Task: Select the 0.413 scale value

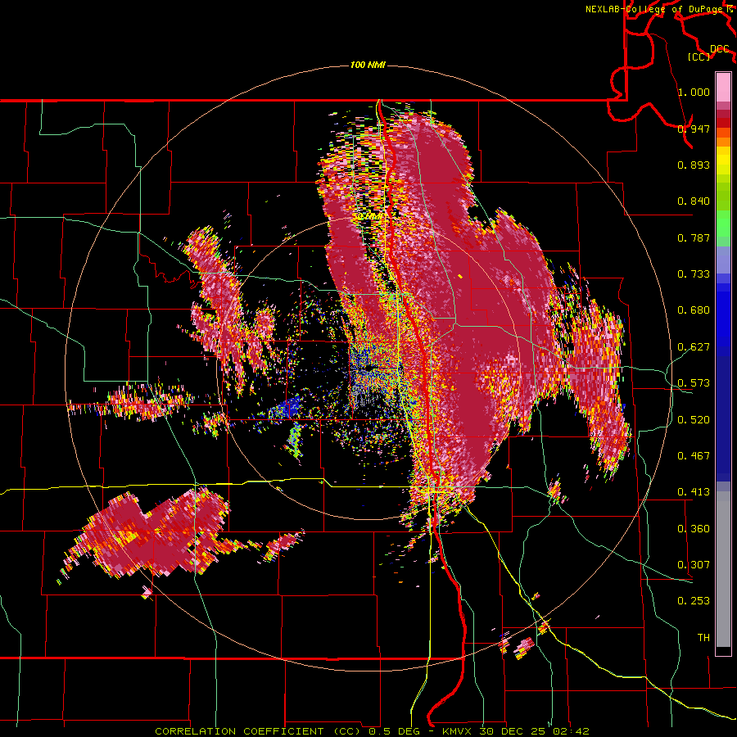Action: click(694, 492)
